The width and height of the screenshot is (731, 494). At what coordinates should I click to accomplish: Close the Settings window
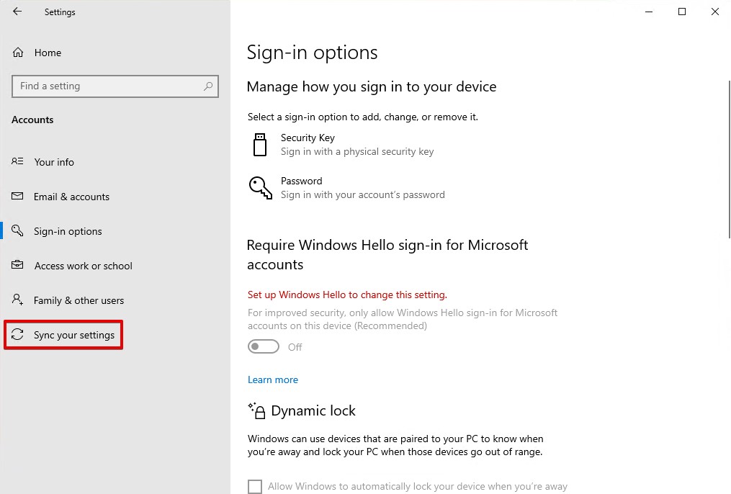(x=714, y=12)
